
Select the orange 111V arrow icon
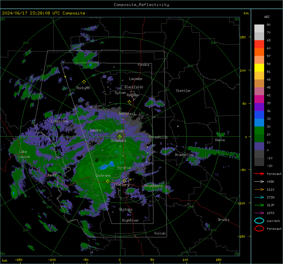pos(259,189)
